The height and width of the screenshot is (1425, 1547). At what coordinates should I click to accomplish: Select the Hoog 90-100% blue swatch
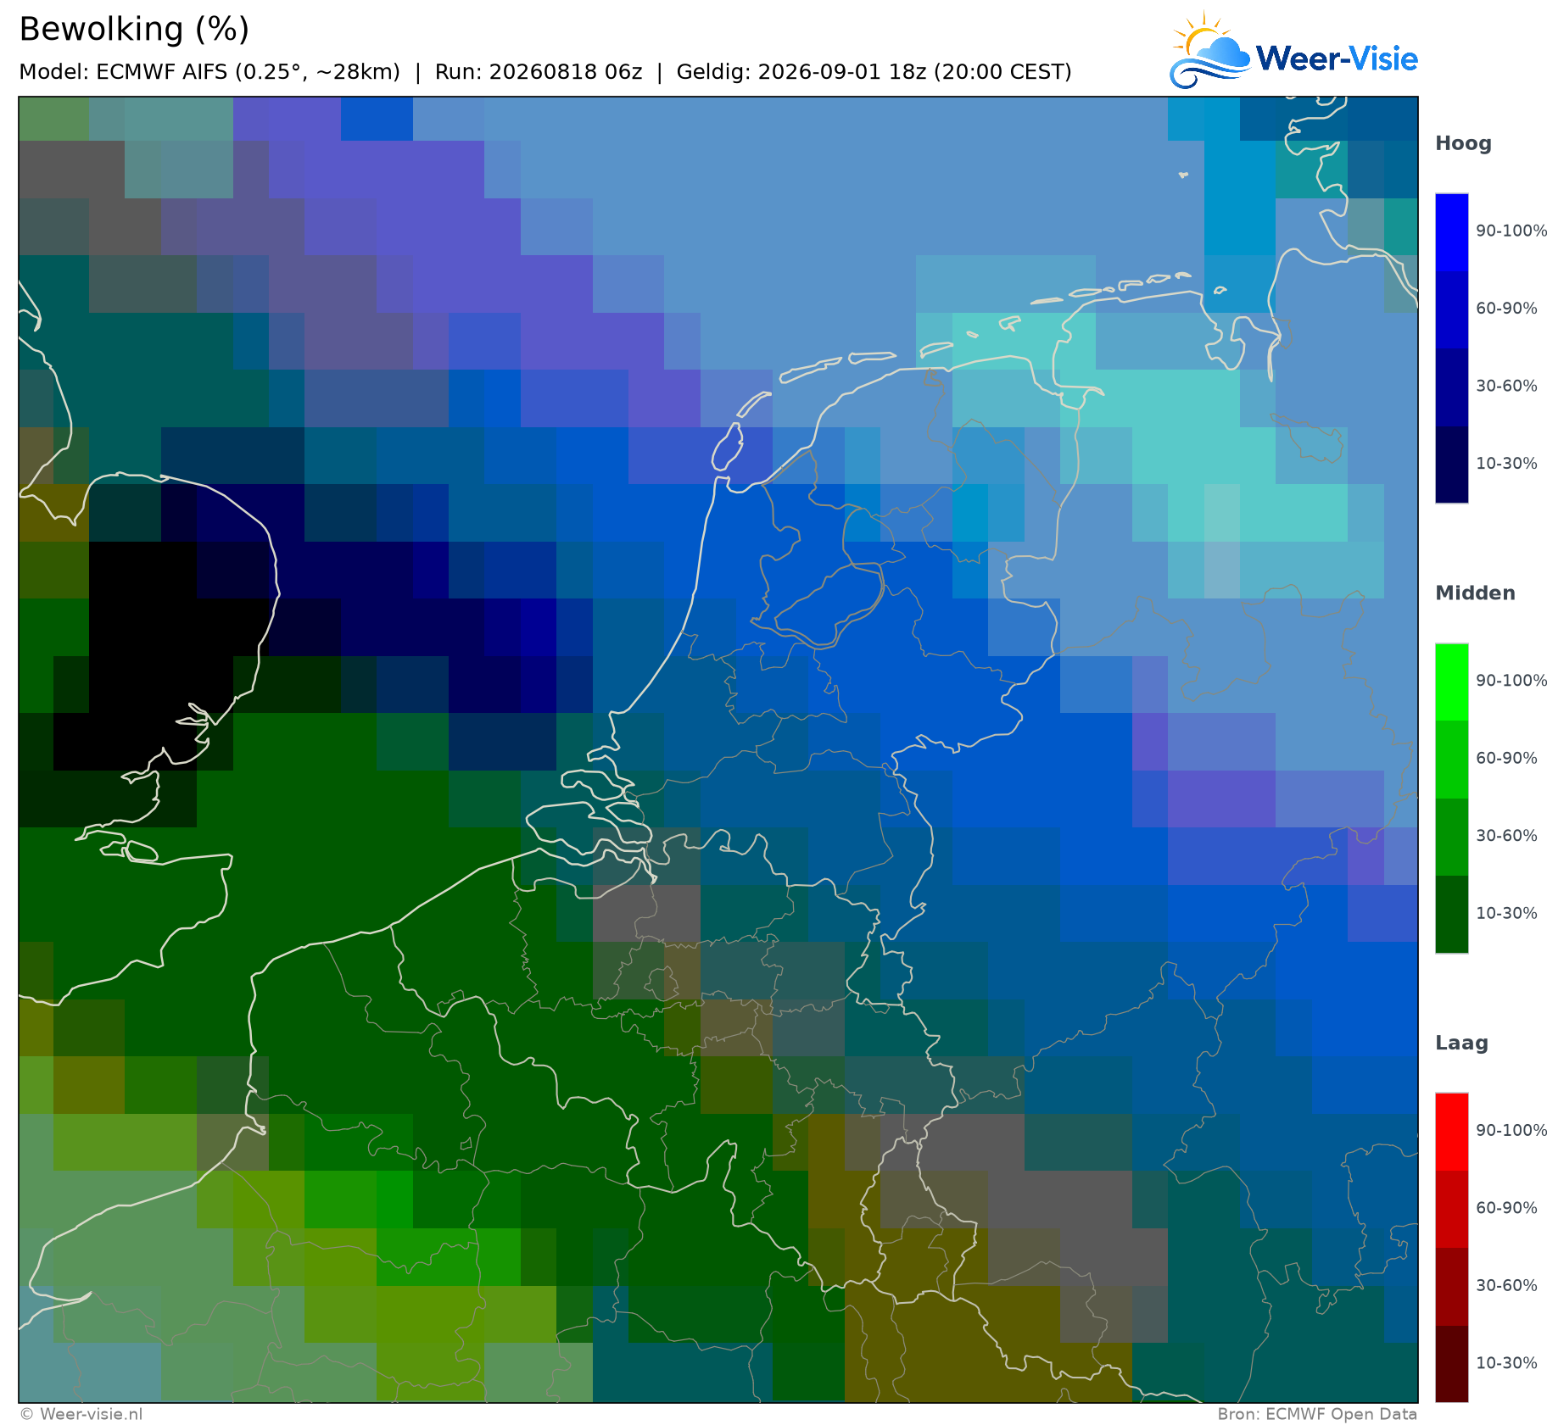[1452, 232]
